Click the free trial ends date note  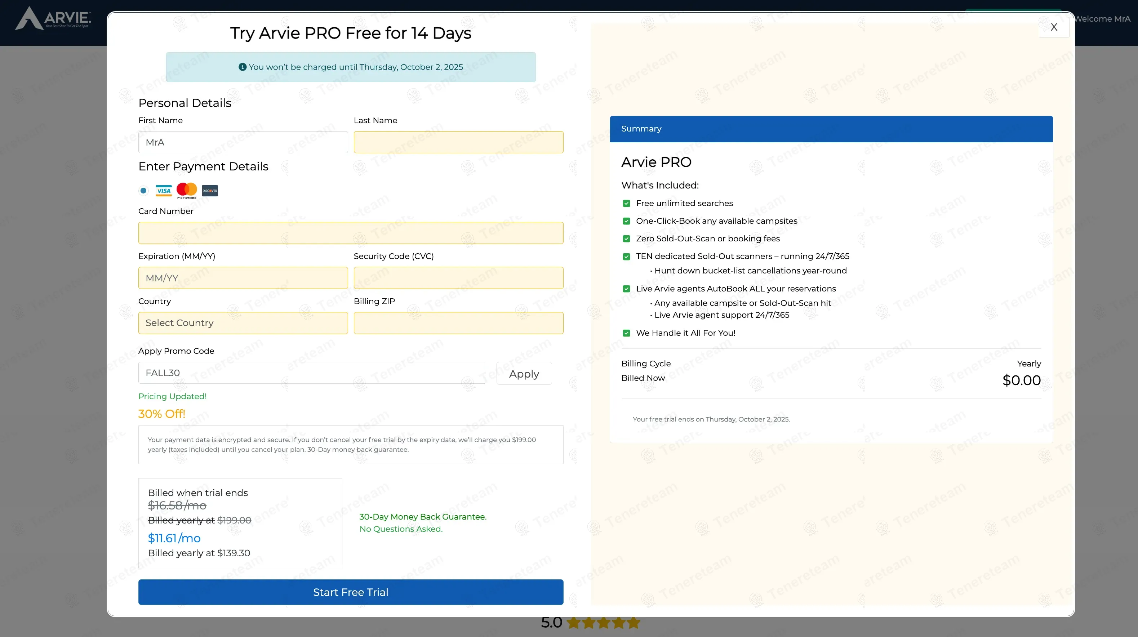point(711,419)
